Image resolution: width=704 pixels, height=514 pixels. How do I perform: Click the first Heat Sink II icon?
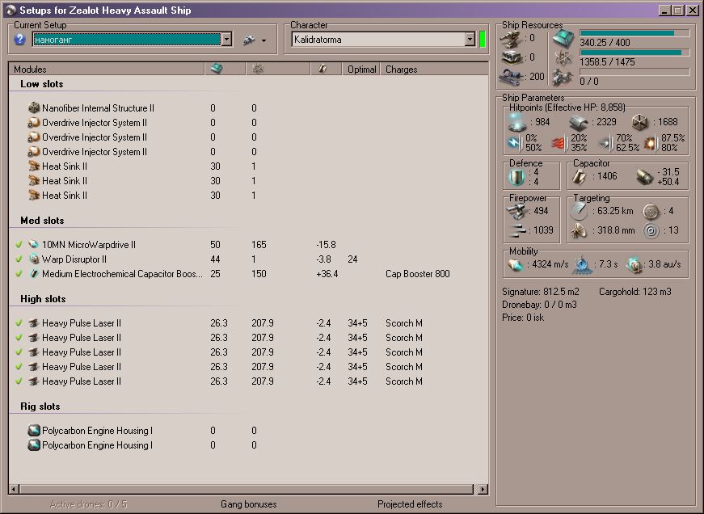(x=34, y=166)
